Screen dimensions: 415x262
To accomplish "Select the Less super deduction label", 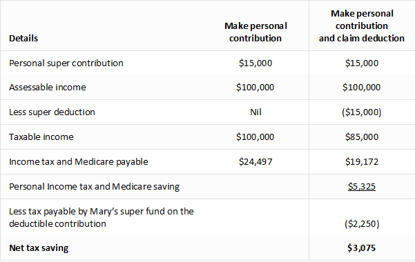I will point(52,112).
